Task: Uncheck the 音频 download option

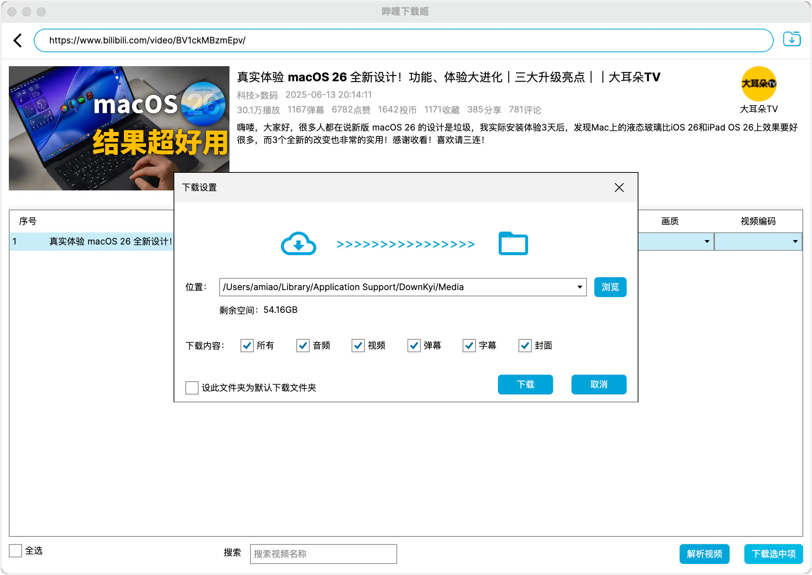Action: pyautogui.click(x=303, y=346)
